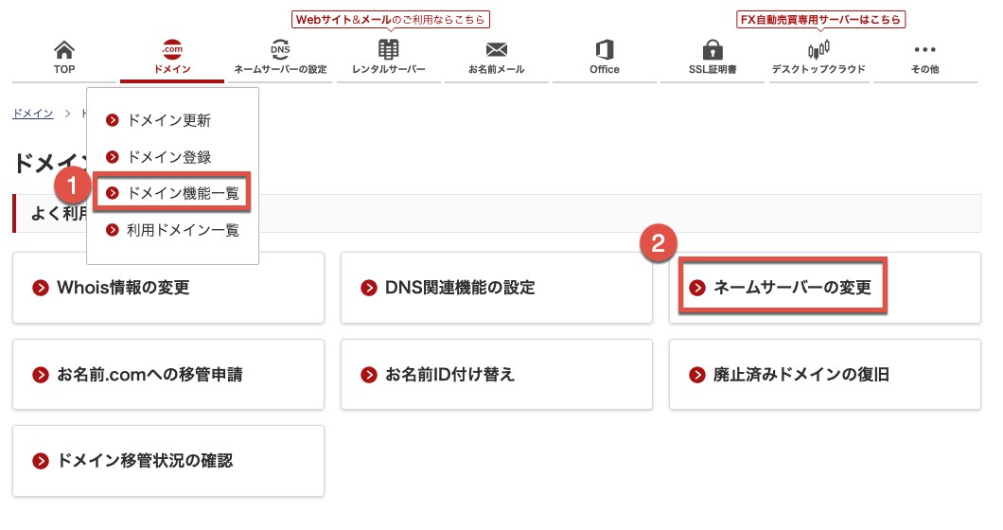The width and height of the screenshot is (1003, 530).
Task: Expand the その他 three-dot menu
Action: [x=924, y=50]
